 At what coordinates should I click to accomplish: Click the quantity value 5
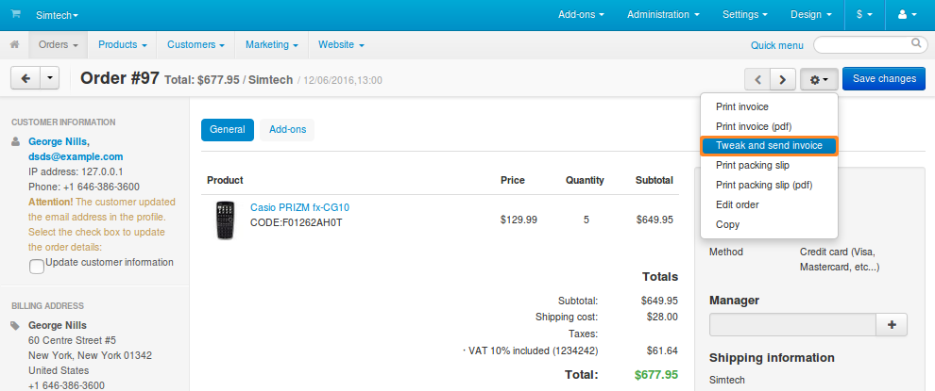pos(586,220)
